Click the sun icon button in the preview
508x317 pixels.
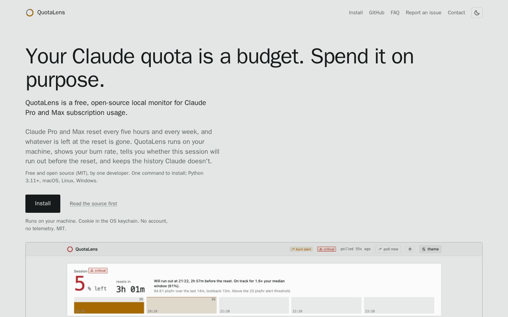410,249
